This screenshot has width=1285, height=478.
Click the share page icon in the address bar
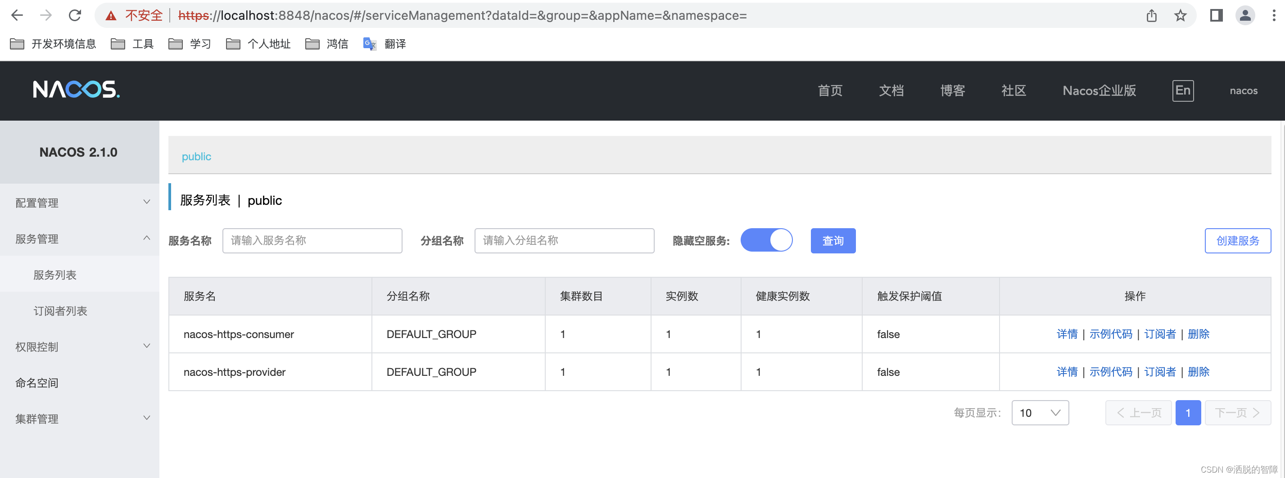pyautogui.click(x=1151, y=15)
